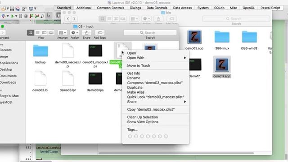Open Downloads in the Finder sidebar

(x=8, y=82)
